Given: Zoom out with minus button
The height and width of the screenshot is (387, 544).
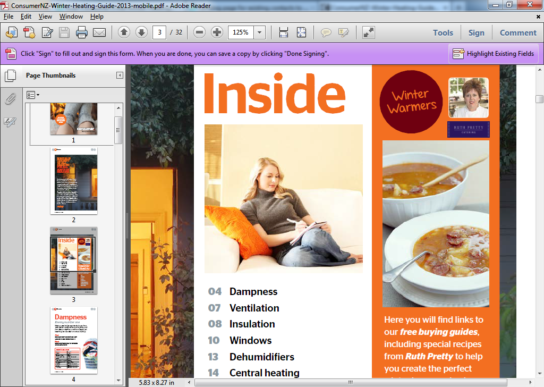Looking at the screenshot, I should click(199, 32).
